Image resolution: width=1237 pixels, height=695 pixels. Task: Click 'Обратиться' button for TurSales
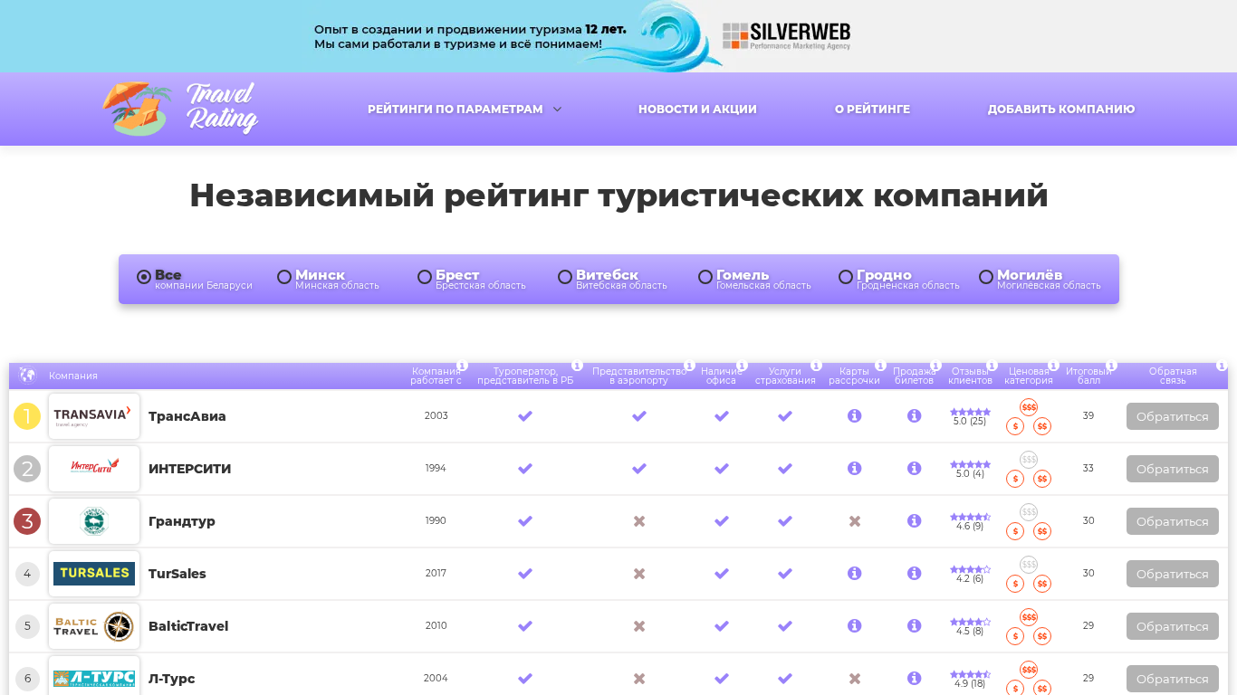point(1173,574)
